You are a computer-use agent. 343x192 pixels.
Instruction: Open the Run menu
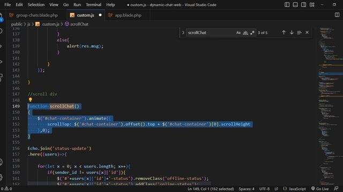point(77,5)
